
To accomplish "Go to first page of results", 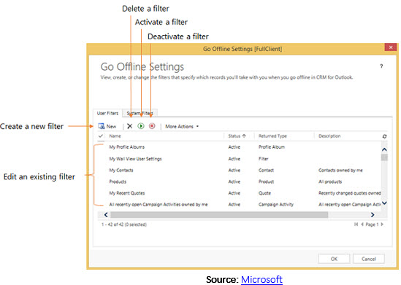I will click(x=356, y=225).
